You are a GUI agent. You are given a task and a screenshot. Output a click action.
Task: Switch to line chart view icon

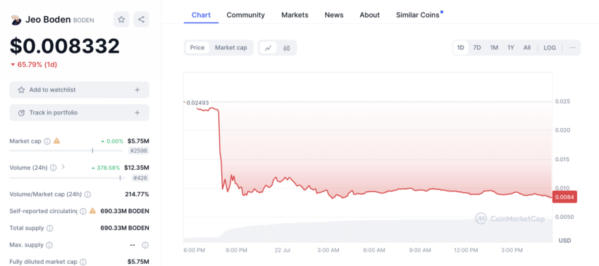pos(268,48)
